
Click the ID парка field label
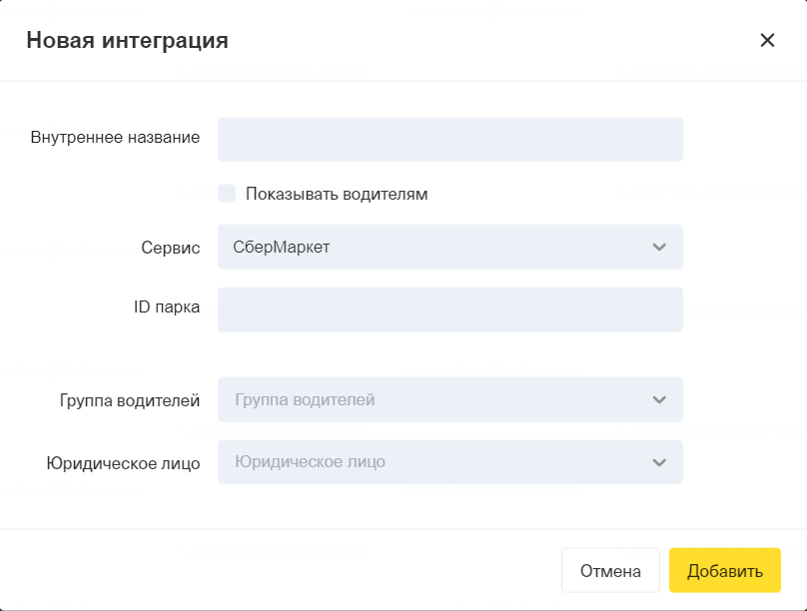point(167,307)
